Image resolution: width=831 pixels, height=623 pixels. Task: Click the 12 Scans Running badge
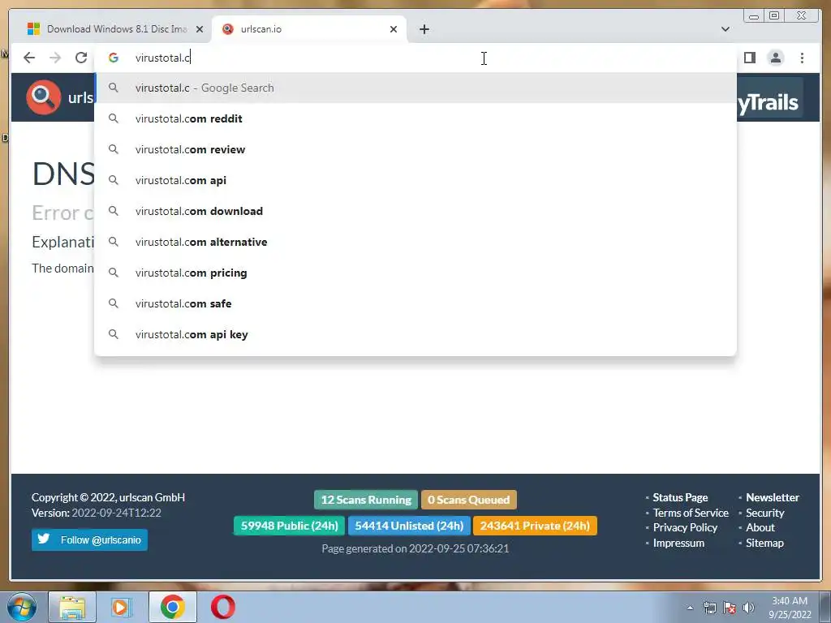pos(366,500)
